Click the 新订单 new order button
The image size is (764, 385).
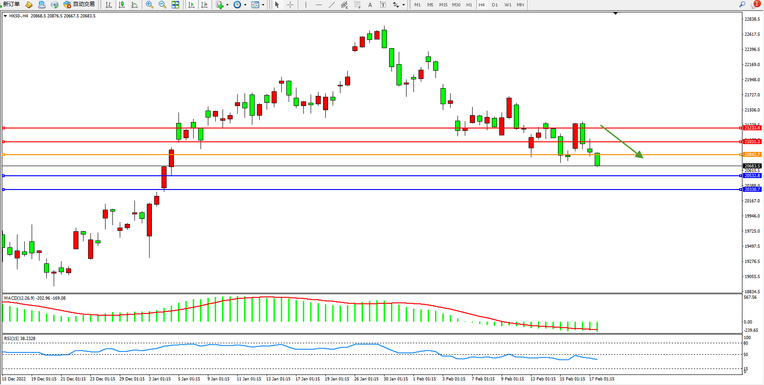coord(11,4)
